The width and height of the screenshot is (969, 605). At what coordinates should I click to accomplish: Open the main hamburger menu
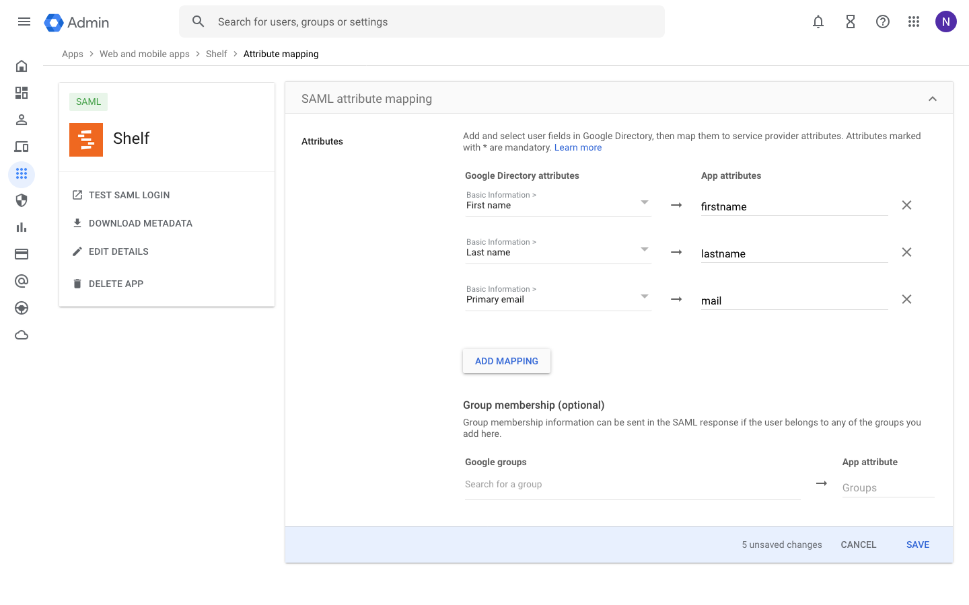point(24,22)
